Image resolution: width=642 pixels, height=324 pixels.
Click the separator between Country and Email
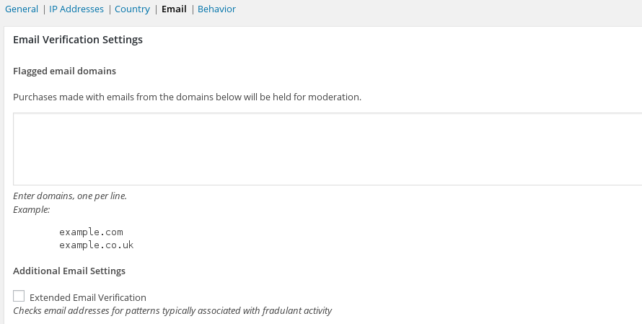pos(156,9)
